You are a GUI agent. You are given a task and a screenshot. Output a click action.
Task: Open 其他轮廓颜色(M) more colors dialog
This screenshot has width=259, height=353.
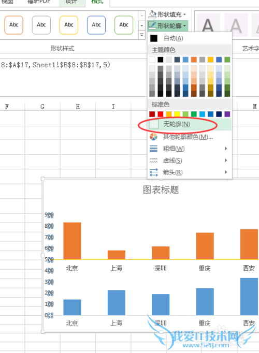[190, 137]
